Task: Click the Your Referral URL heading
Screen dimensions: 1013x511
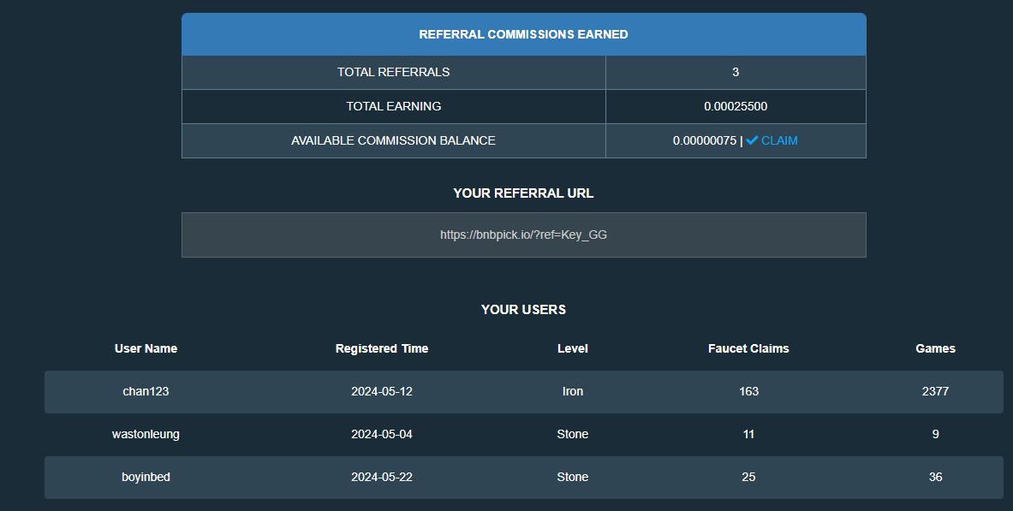Action: tap(523, 193)
